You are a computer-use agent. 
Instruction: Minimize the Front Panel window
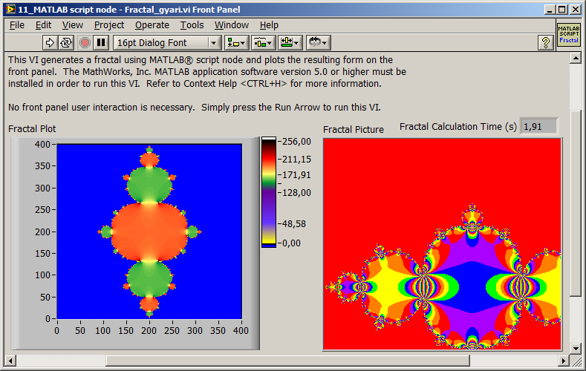pyautogui.click(x=549, y=10)
